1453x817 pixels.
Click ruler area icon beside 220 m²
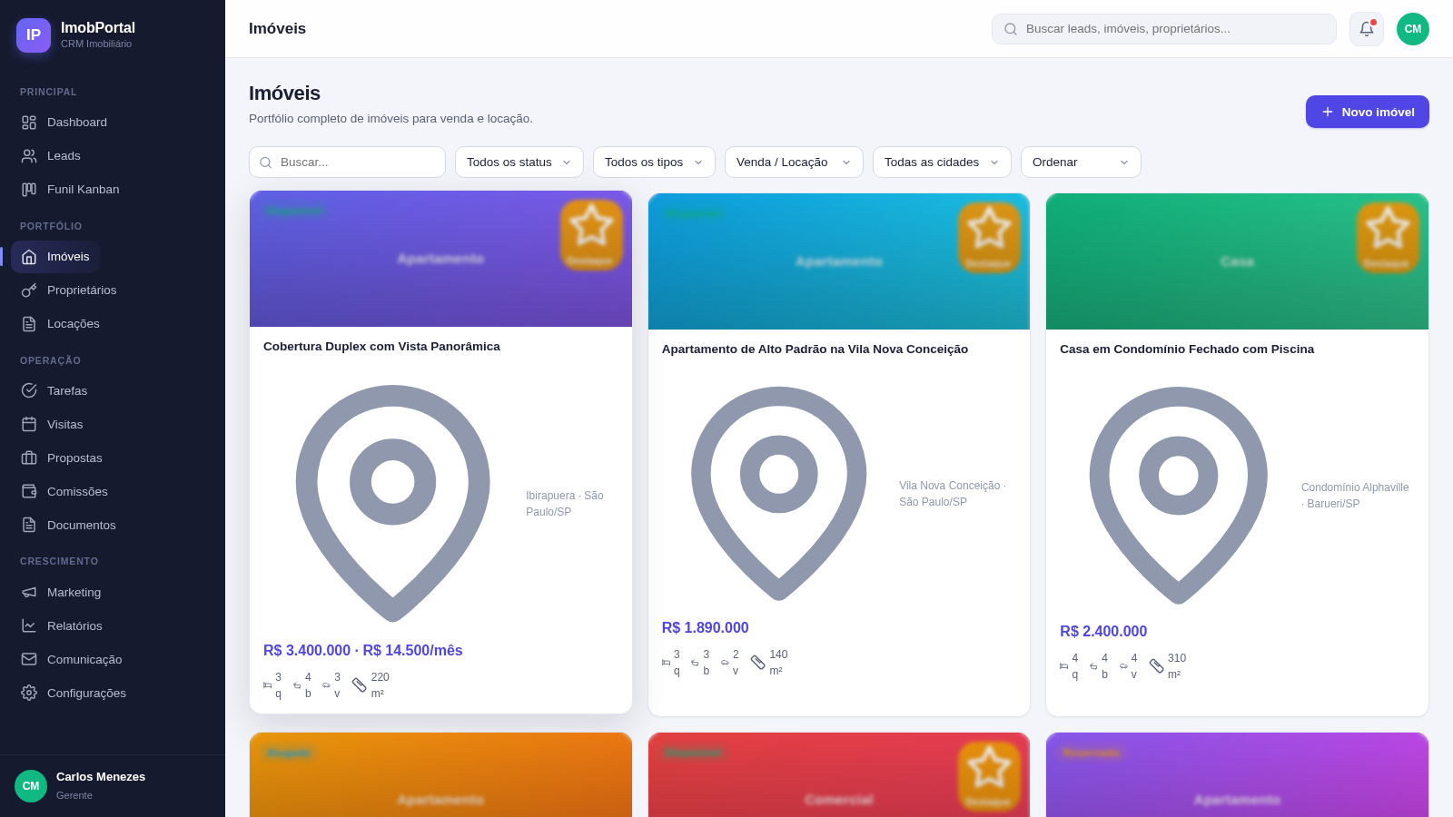360,685
